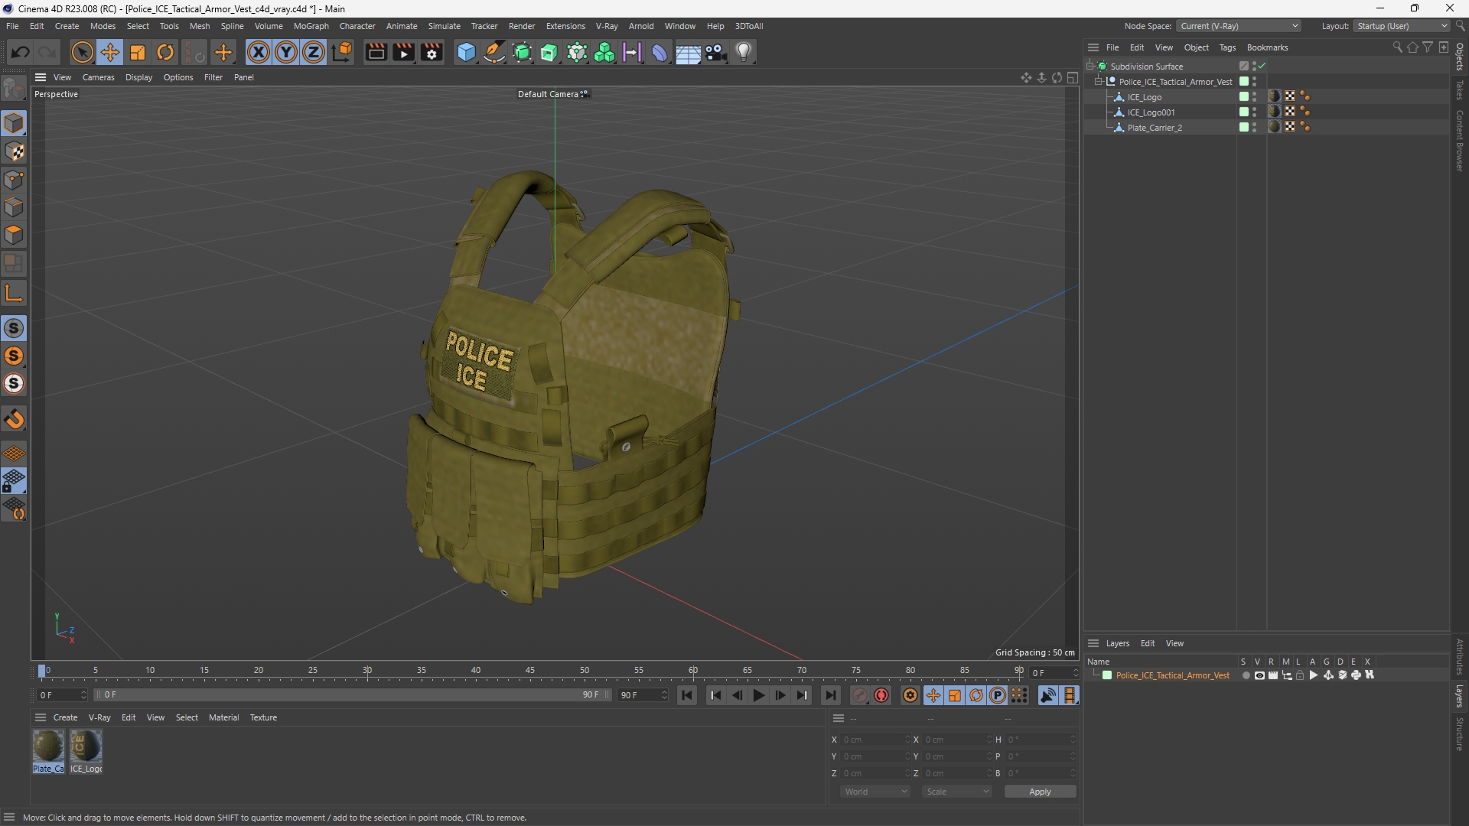Switch to Texture mode icon
This screenshot has width=1469, height=826.
pos(14,151)
